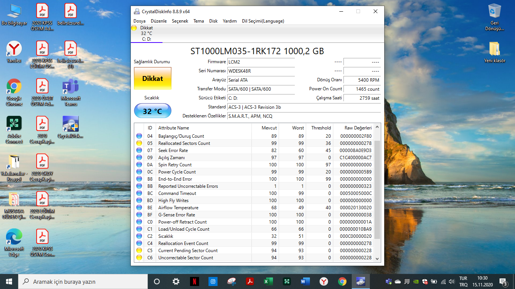
Task: Click the attribute list scrollbar up arrow
Action: coord(377,127)
